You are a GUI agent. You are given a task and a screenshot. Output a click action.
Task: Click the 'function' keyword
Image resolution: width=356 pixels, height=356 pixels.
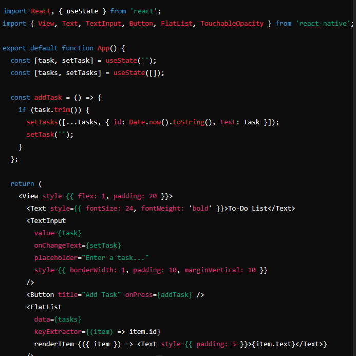tap(78, 48)
